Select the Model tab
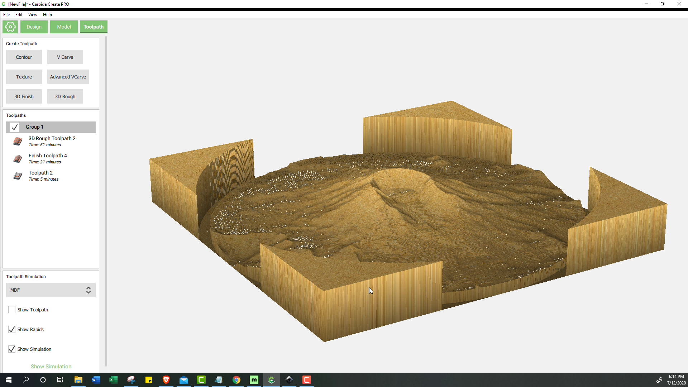 click(64, 27)
